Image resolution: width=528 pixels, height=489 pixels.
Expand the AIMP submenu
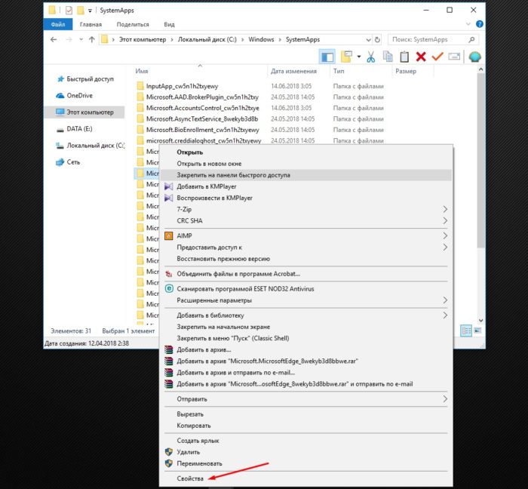coord(306,235)
